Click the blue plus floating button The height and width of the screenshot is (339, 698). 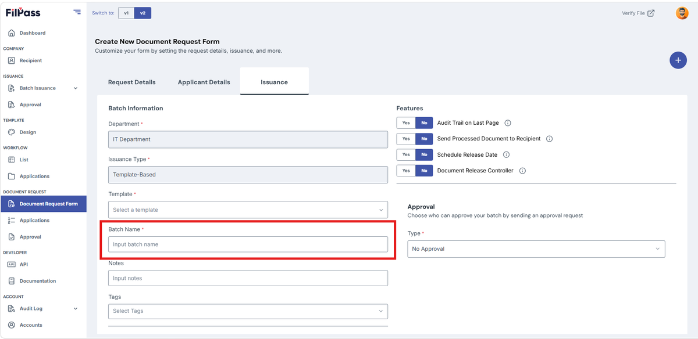pyautogui.click(x=678, y=60)
